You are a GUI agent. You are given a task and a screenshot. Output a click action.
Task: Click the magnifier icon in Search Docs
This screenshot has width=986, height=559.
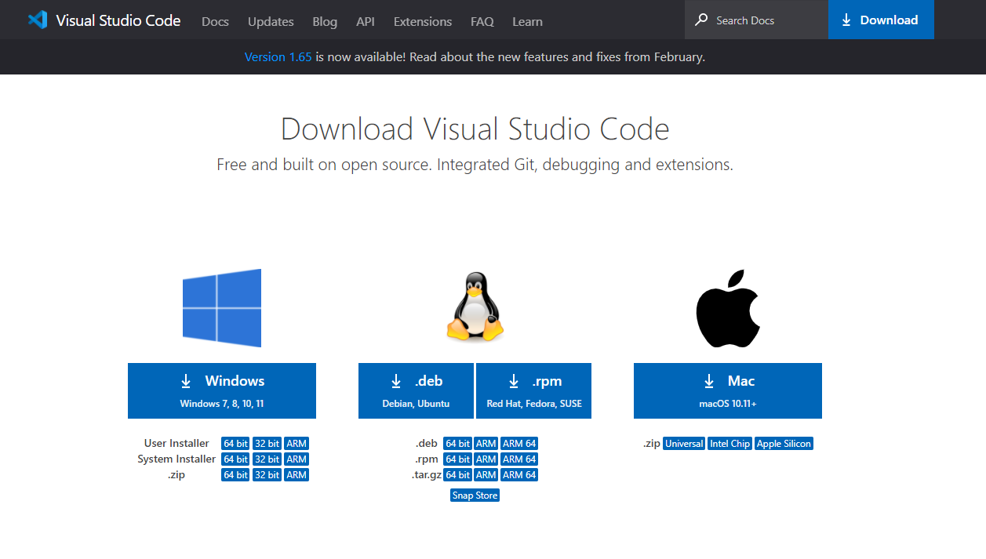701,20
